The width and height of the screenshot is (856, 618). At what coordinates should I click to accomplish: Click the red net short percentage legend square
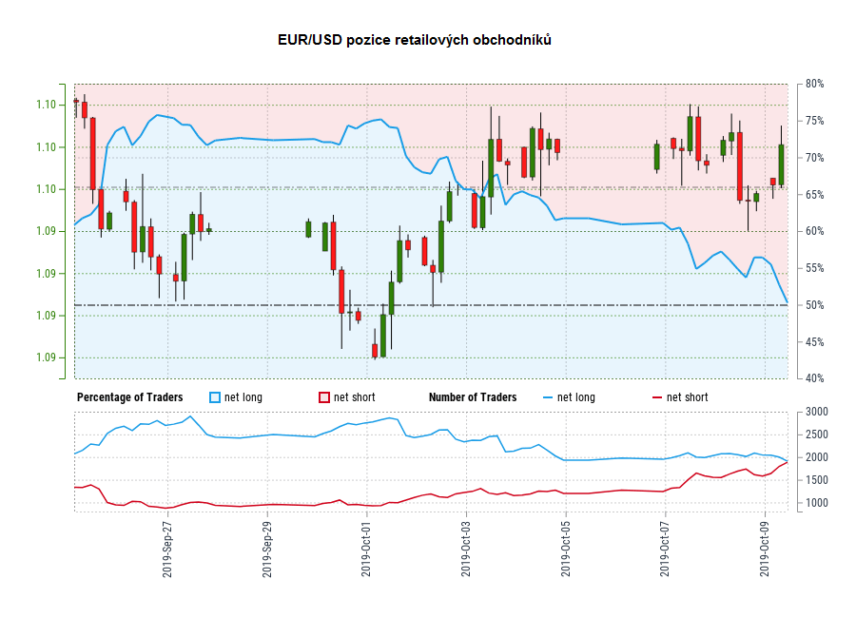[324, 397]
